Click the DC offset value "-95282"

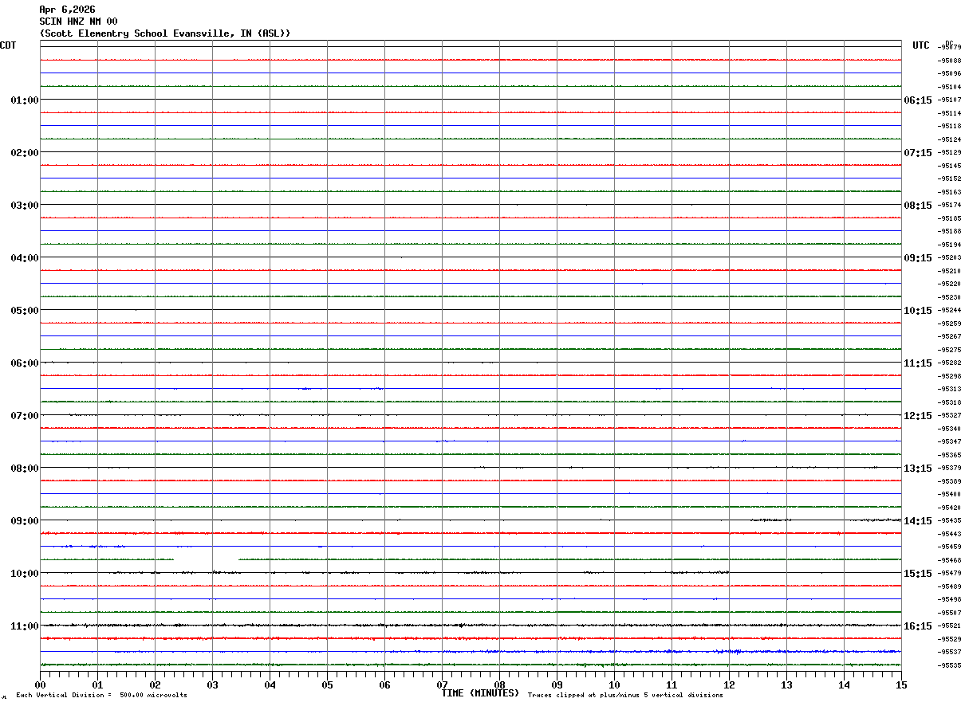(x=949, y=363)
